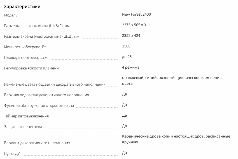Click the "Регулировка яркости пламени" label

[31, 68]
